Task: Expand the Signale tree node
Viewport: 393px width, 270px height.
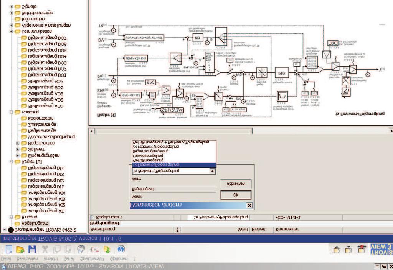Action: (11, 7)
